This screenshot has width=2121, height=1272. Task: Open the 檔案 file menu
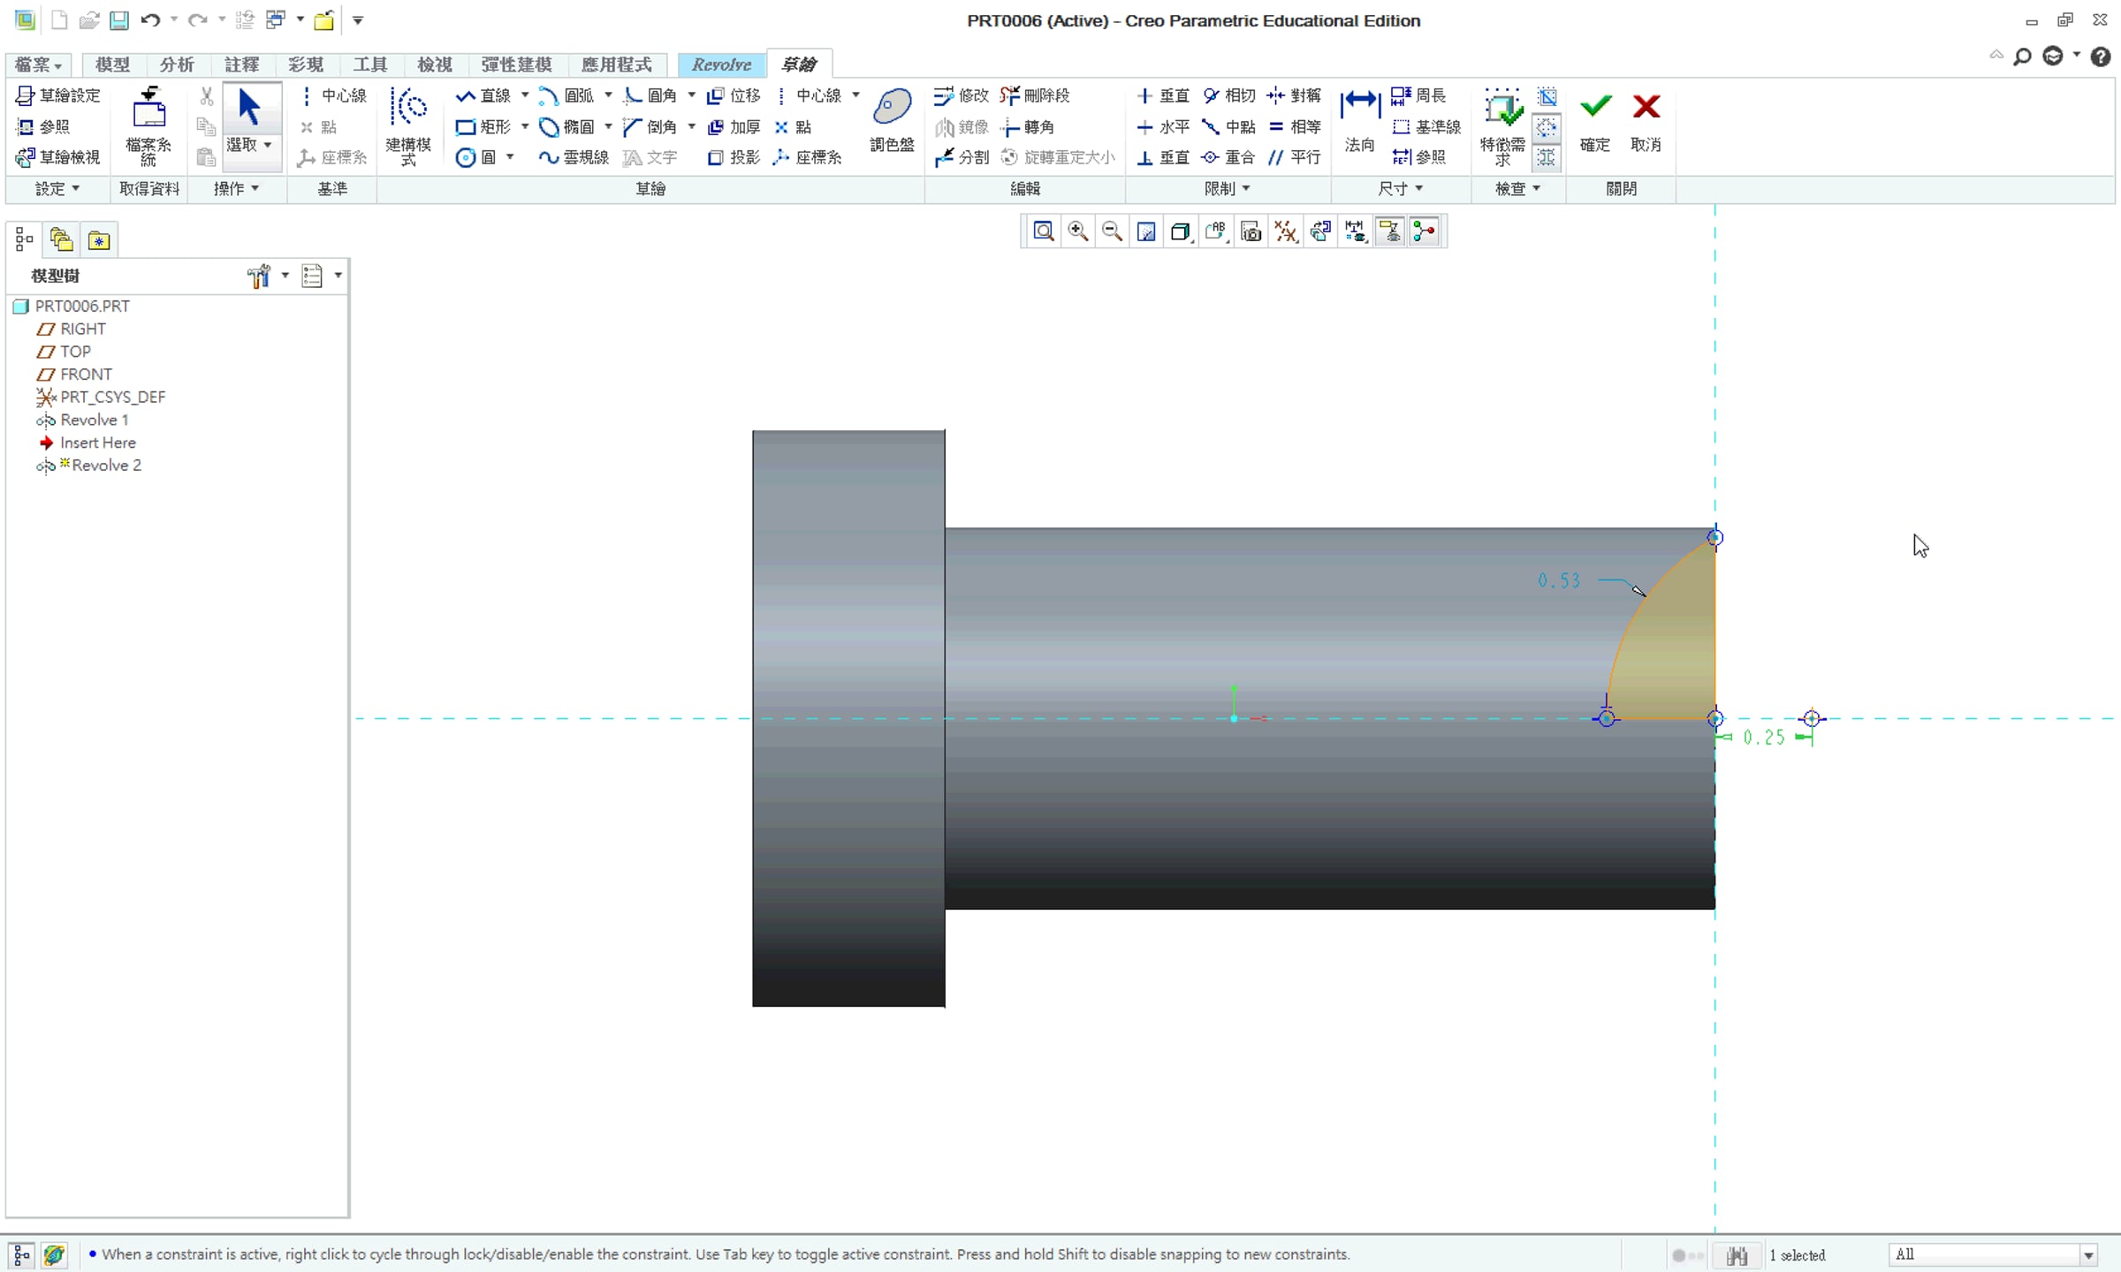[39, 64]
